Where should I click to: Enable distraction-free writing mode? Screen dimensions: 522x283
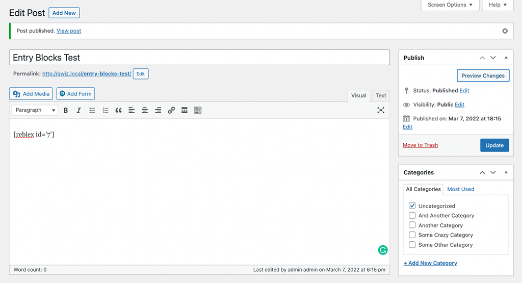coord(381,110)
